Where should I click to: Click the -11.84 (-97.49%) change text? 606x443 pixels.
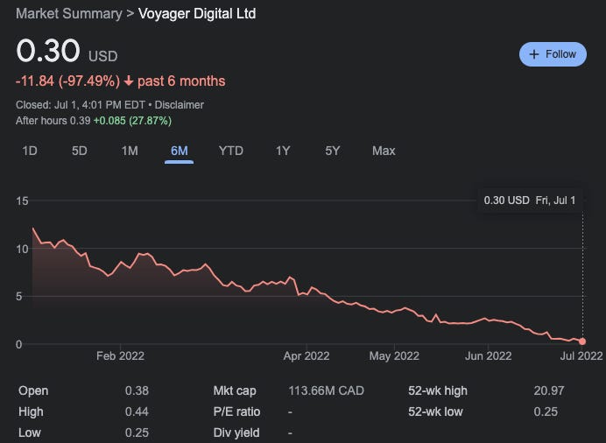click(68, 81)
